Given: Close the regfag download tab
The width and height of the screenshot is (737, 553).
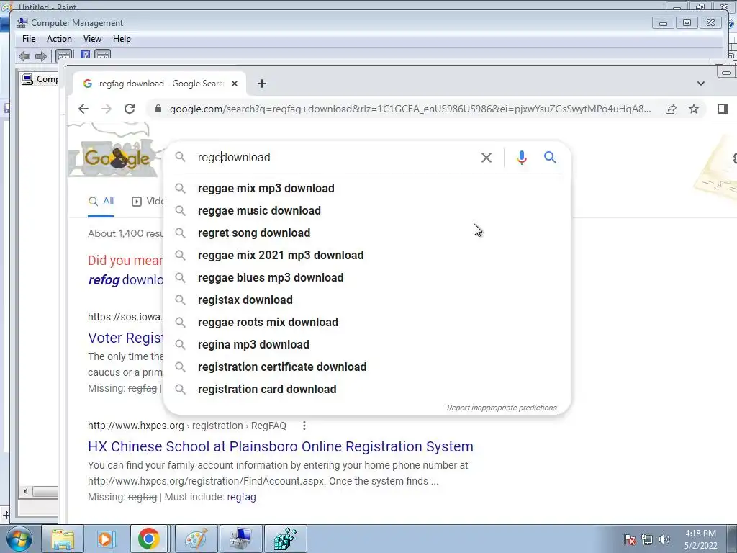Looking at the screenshot, I should point(235,84).
